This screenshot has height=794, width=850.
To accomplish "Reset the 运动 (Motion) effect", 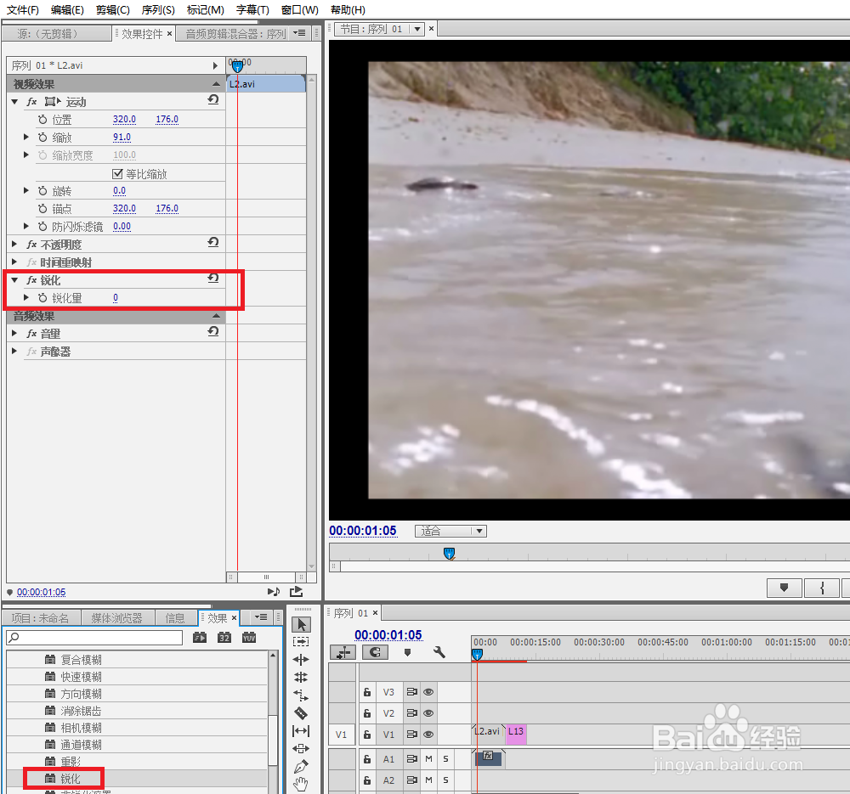I will tap(213, 99).
